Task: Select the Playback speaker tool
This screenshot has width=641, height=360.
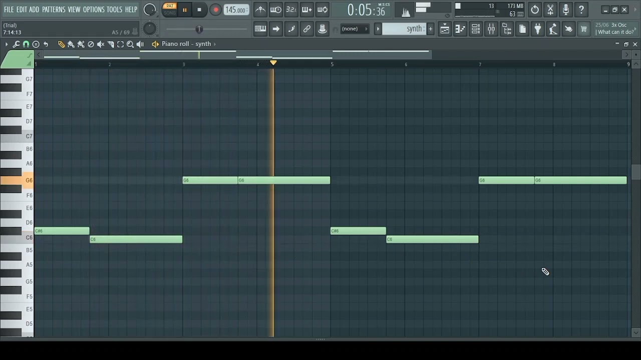Action: coord(140,44)
